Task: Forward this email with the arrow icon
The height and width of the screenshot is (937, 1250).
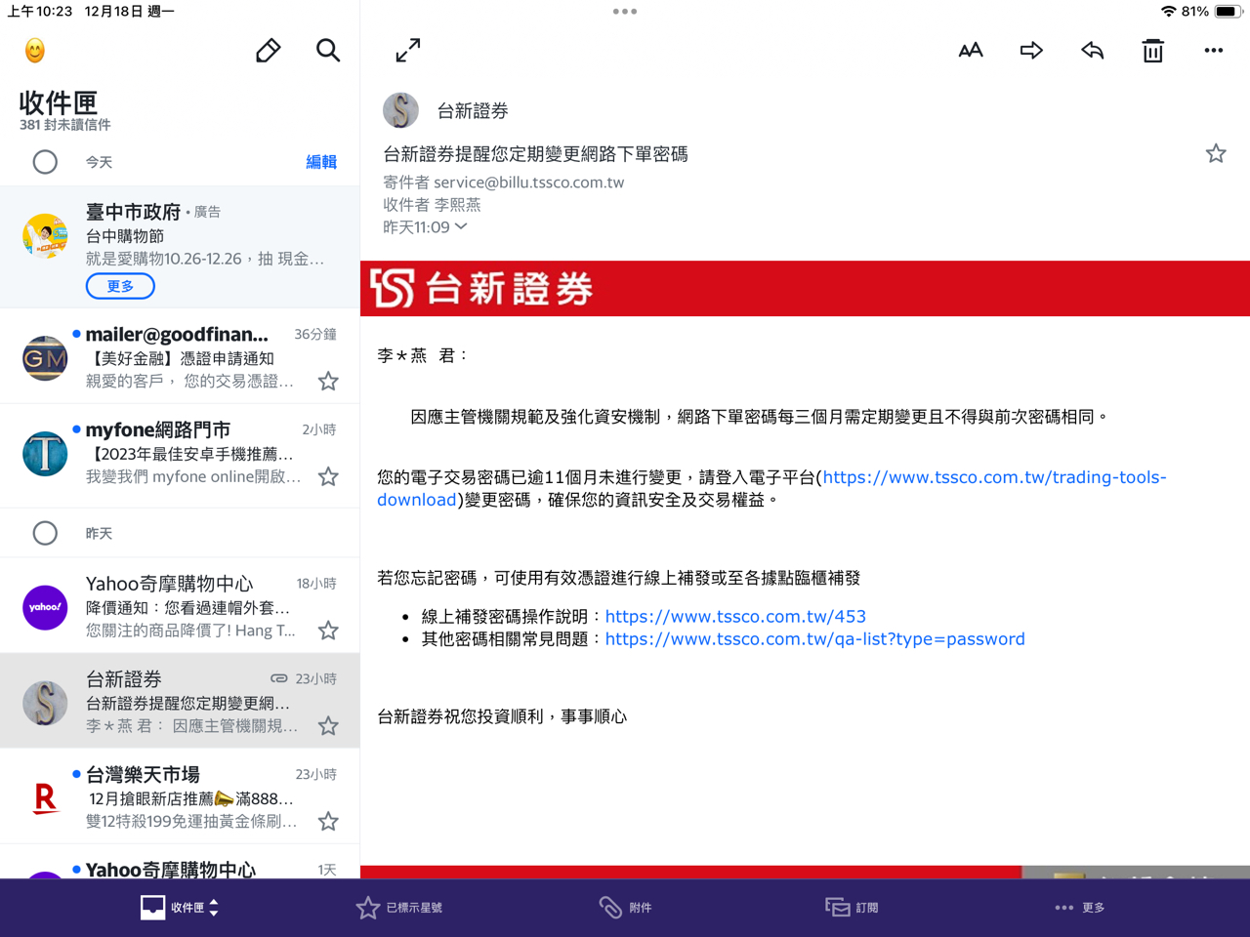Action: click(1031, 51)
